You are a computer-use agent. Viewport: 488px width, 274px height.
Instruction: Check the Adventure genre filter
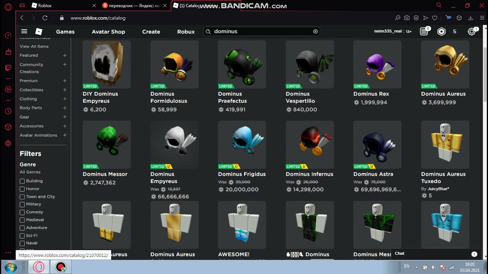point(22,228)
